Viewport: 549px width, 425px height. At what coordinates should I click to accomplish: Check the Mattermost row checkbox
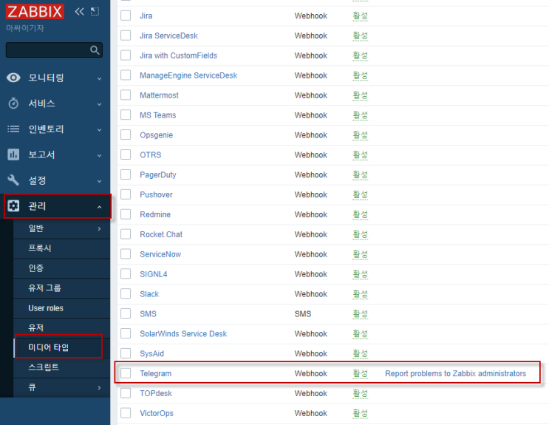126,95
